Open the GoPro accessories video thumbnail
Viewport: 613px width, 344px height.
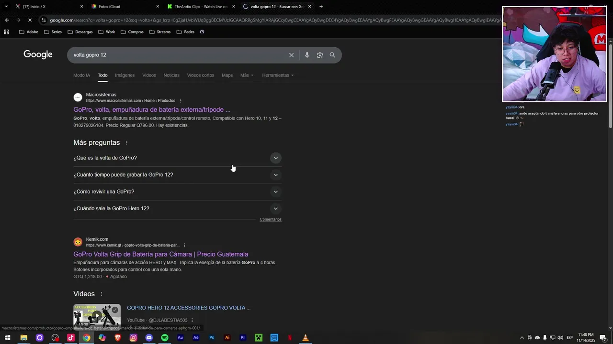click(97, 316)
